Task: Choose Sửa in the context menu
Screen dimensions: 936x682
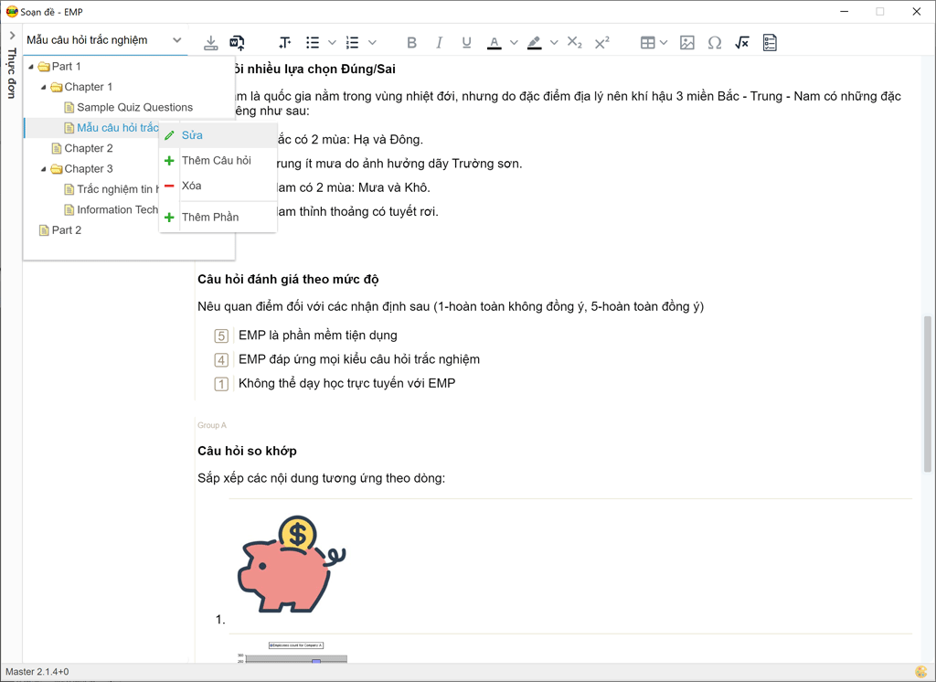Action: pos(218,135)
